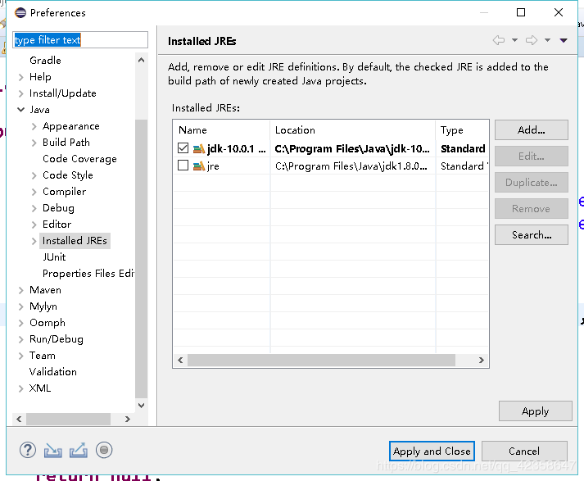The width and height of the screenshot is (584, 481).
Task: Select the jdk-10.0.1 location cell
Action: [352, 148]
